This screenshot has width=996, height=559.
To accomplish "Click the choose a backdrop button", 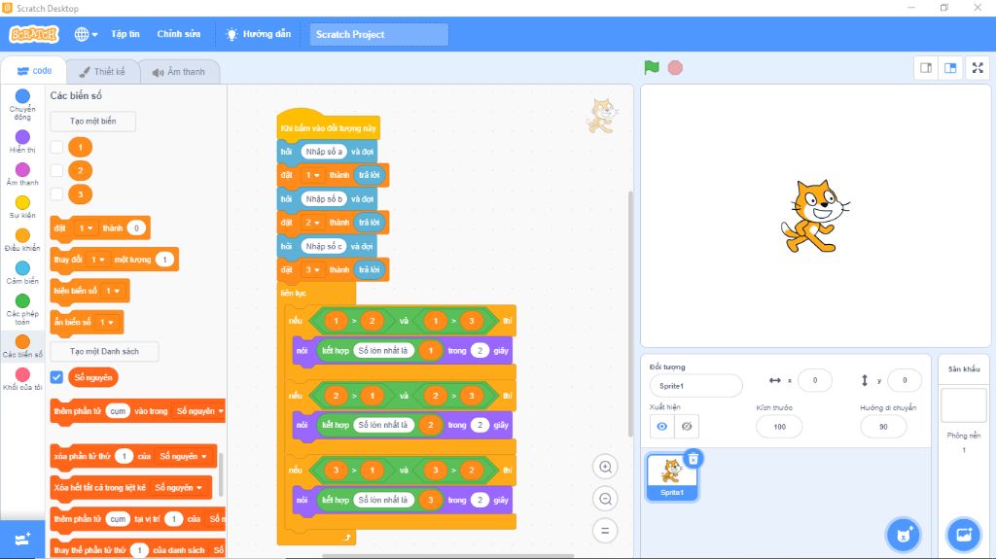I will (x=964, y=535).
